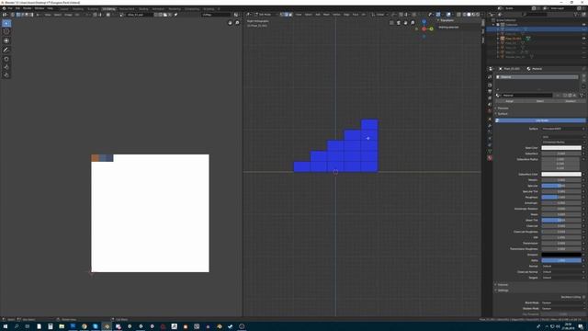The height and width of the screenshot is (331, 588).
Task: Expand the Volume panel
Action: tap(502, 285)
